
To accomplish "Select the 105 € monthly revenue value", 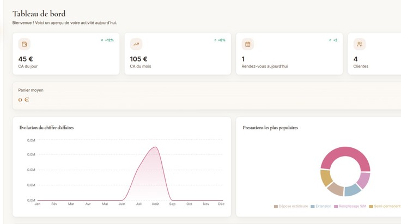I will click(138, 59).
